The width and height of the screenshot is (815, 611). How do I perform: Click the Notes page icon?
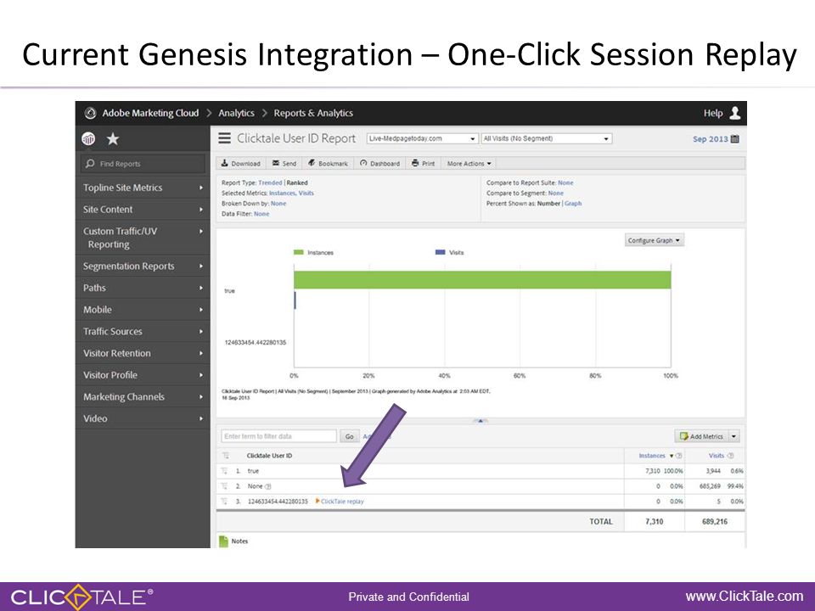223,541
